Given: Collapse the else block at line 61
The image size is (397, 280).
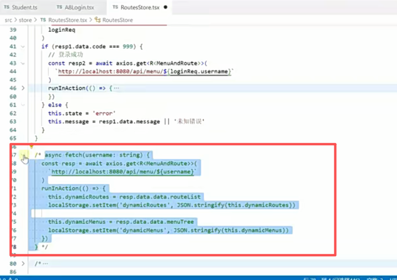Looking at the screenshot, I should coord(23,105).
